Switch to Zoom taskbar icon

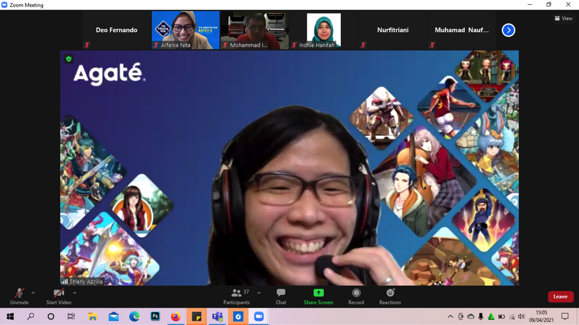pos(259,317)
